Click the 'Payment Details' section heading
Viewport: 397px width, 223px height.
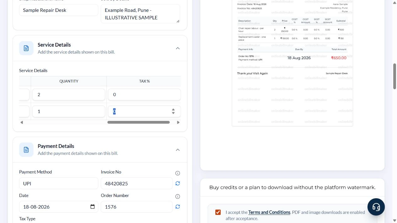tap(56, 146)
